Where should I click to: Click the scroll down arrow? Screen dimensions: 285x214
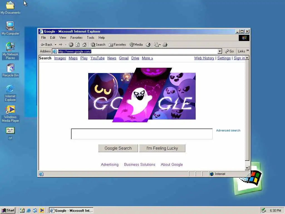click(247, 168)
